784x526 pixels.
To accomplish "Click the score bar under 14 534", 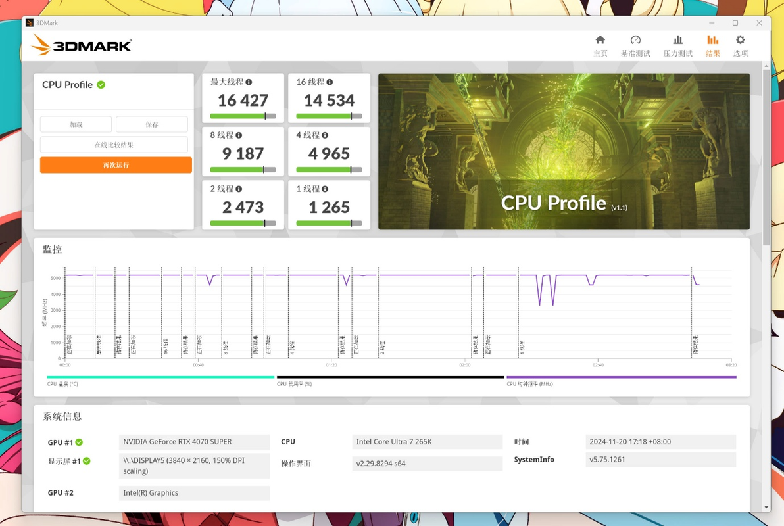I will click(x=329, y=116).
